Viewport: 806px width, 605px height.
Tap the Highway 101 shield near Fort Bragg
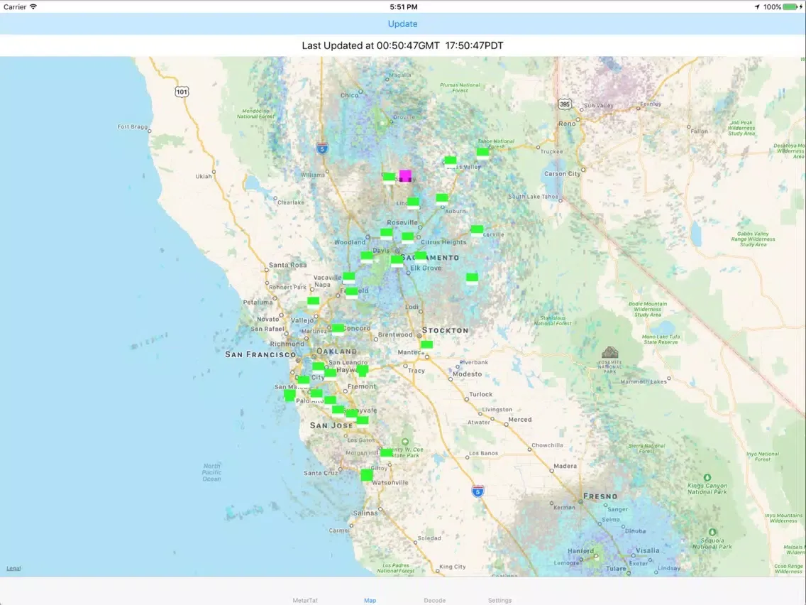click(x=182, y=92)
